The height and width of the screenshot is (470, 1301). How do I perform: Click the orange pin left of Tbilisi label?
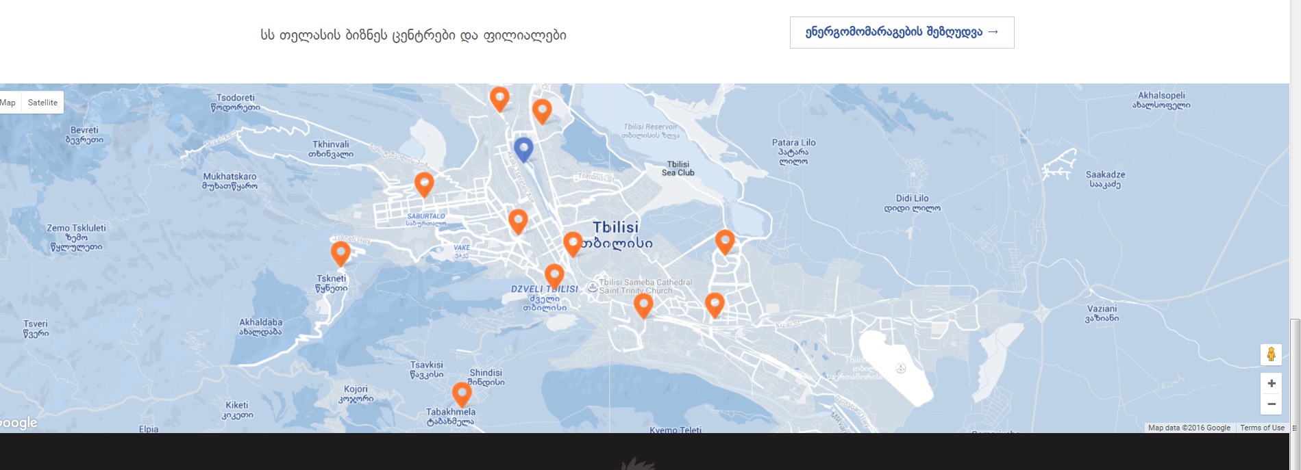pos(573,244)
